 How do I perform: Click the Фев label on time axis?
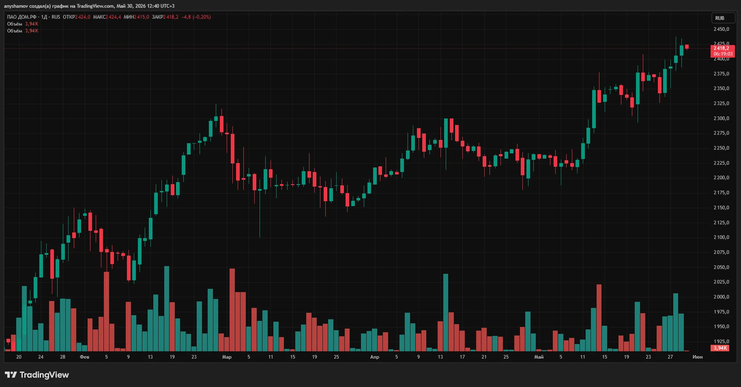click(84, 357)
